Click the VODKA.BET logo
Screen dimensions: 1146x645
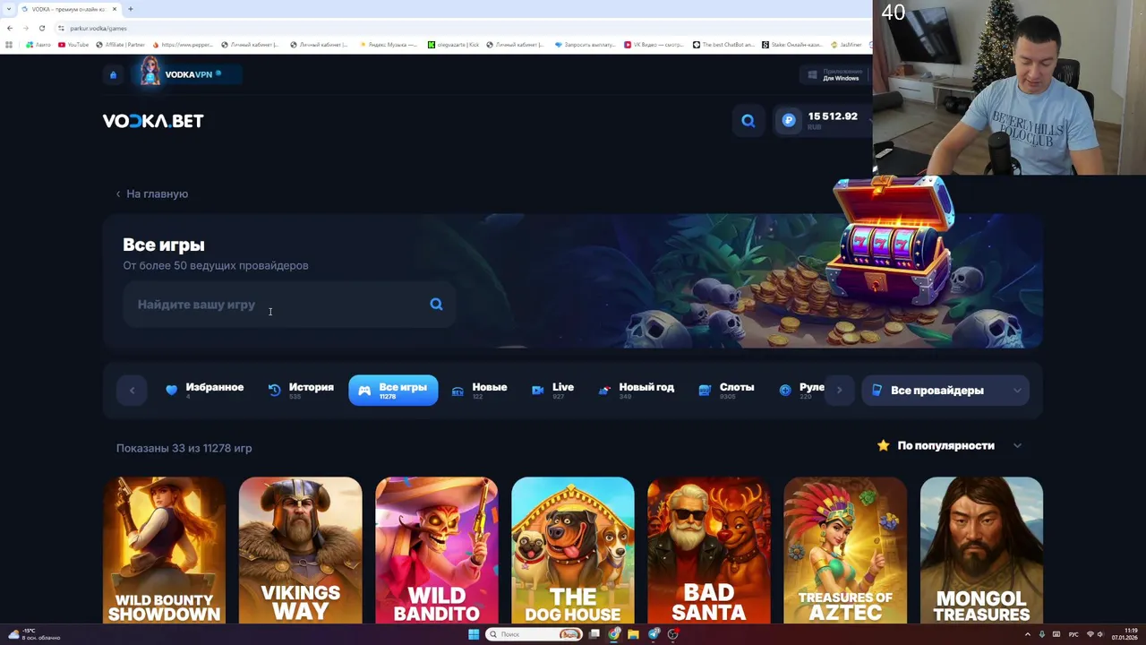coord(153,121)
